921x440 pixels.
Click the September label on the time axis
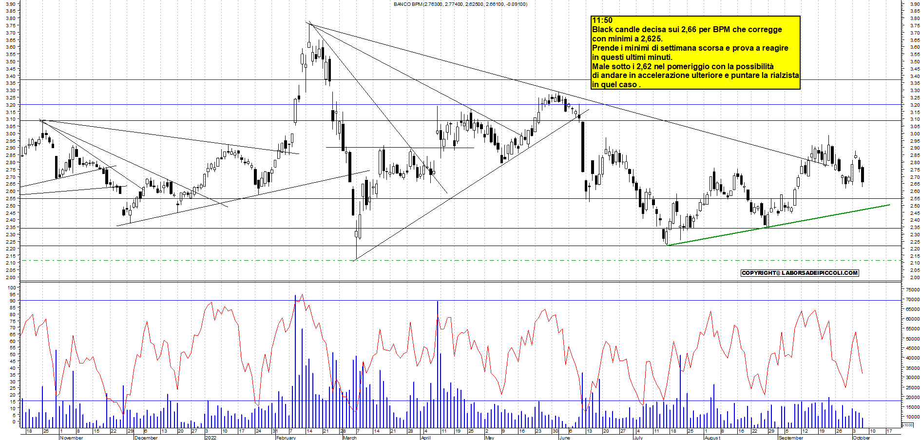790,438
